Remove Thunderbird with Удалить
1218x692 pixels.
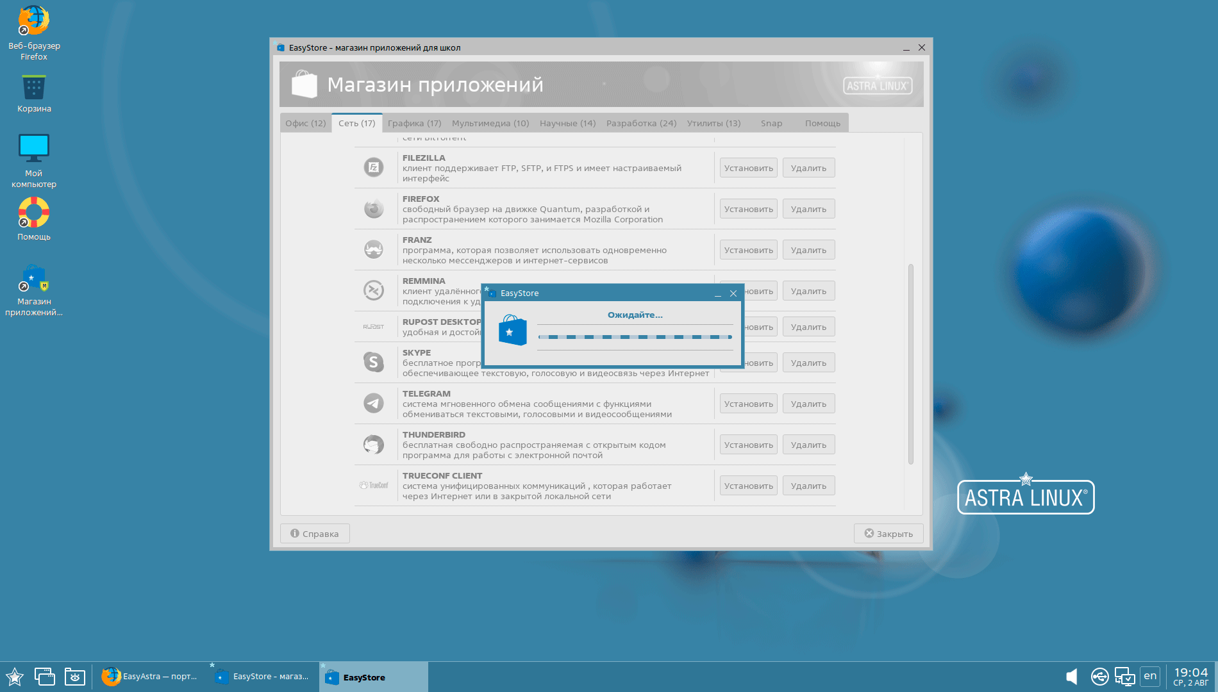point(809,445)
